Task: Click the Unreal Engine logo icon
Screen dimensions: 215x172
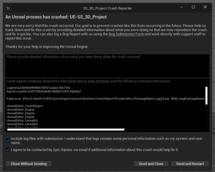Action: pyautogui.click(x=8, y=8)
